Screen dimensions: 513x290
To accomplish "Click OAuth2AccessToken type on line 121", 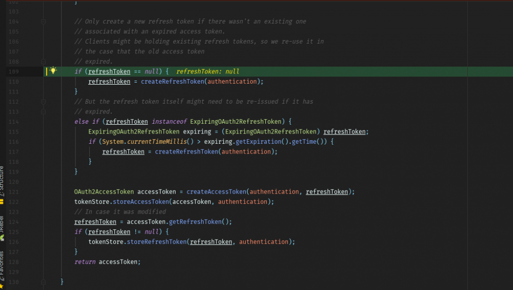I will click(104, 192).
